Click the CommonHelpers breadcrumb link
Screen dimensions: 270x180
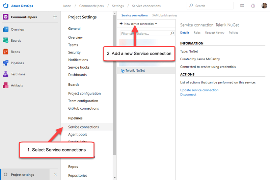pyautogui.click(x=91, y=6)
